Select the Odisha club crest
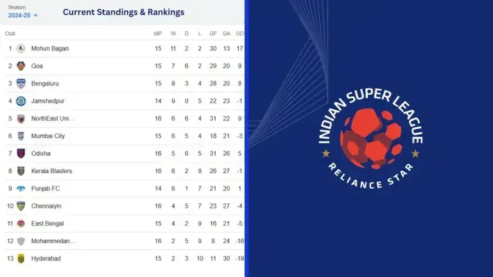 coord(21,153)
